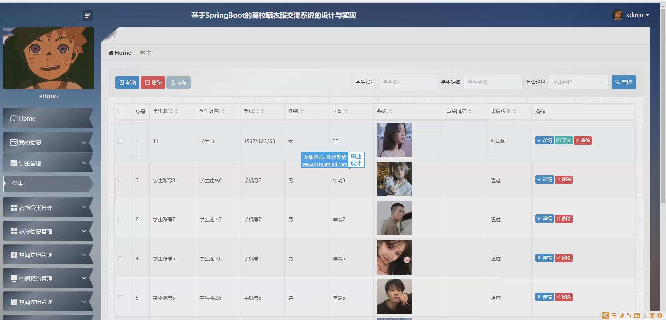Click the IME 简 simplified tray icon
Screen dimensions: 666x320
652,315
